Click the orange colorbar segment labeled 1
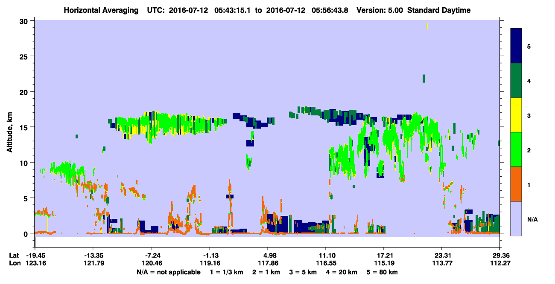 [516, 184]
